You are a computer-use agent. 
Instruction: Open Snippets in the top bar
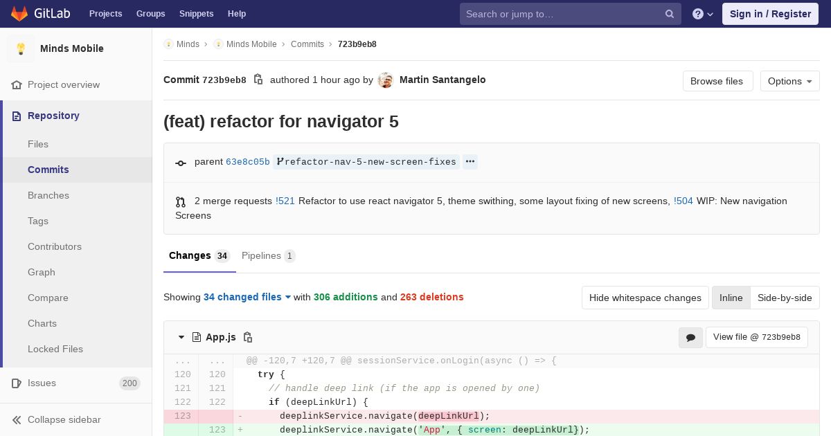[x=197, y=14]
